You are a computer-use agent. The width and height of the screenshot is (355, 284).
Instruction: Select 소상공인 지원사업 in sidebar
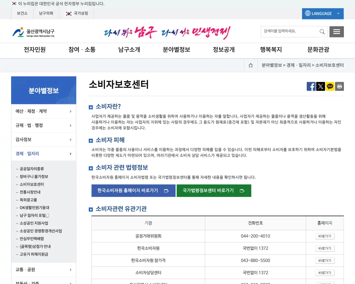(x=34, y=223)
